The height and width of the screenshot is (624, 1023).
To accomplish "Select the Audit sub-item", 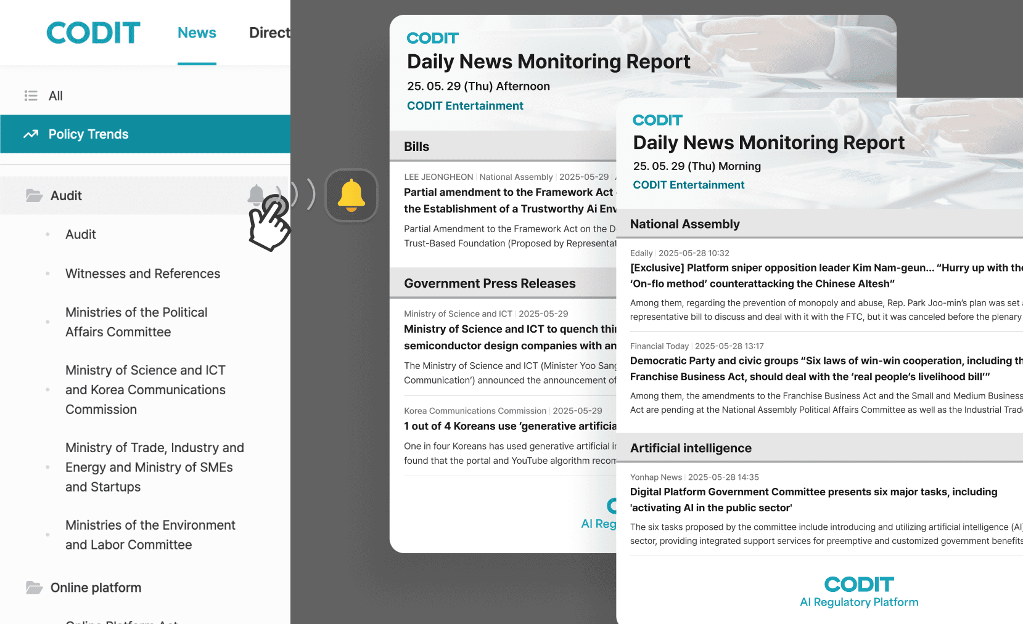I will pyautogui.click(x=81, y=235).
